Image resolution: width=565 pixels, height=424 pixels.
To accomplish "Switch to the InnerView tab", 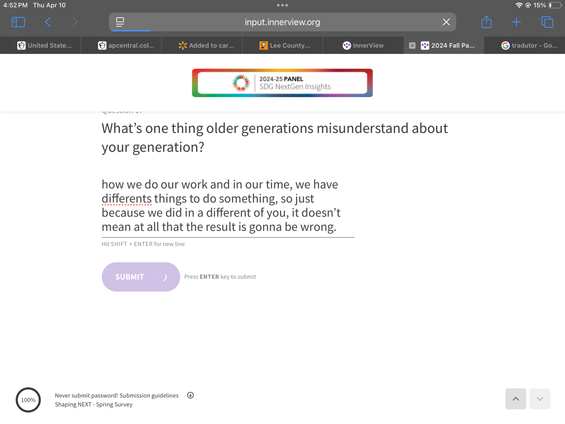I will tap(363, 45).
